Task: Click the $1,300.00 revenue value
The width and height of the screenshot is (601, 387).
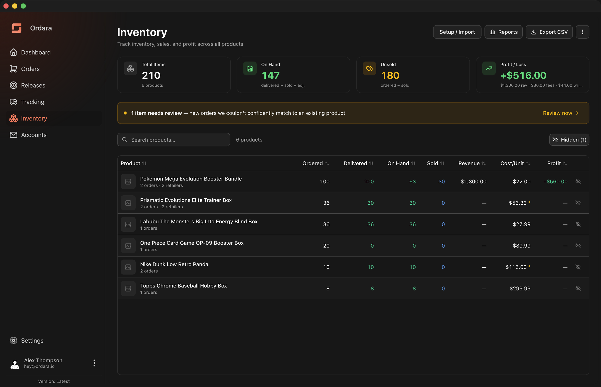Action: click(x=474, y=181)
